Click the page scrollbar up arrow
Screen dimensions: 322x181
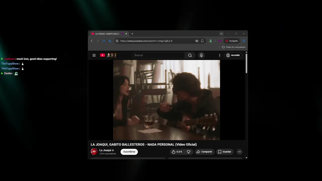[x=246, y=52]
